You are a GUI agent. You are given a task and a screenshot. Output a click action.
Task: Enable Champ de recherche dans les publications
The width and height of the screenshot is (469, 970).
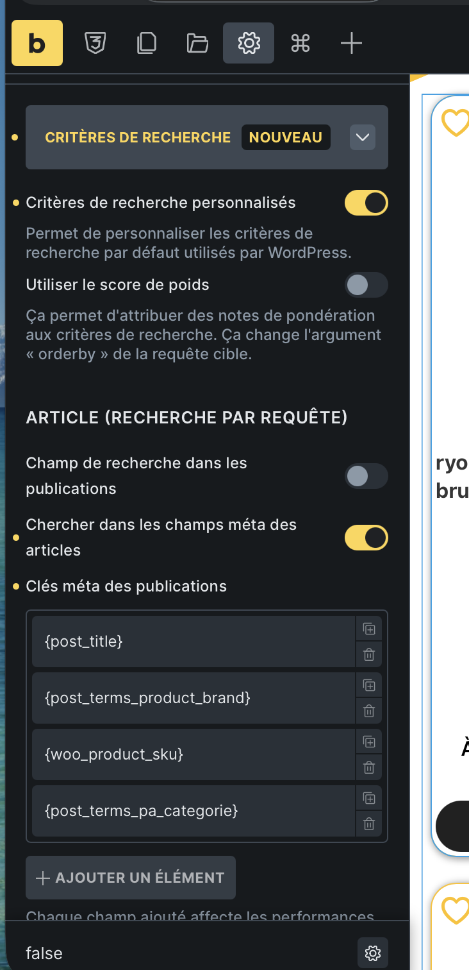[366, 476]
